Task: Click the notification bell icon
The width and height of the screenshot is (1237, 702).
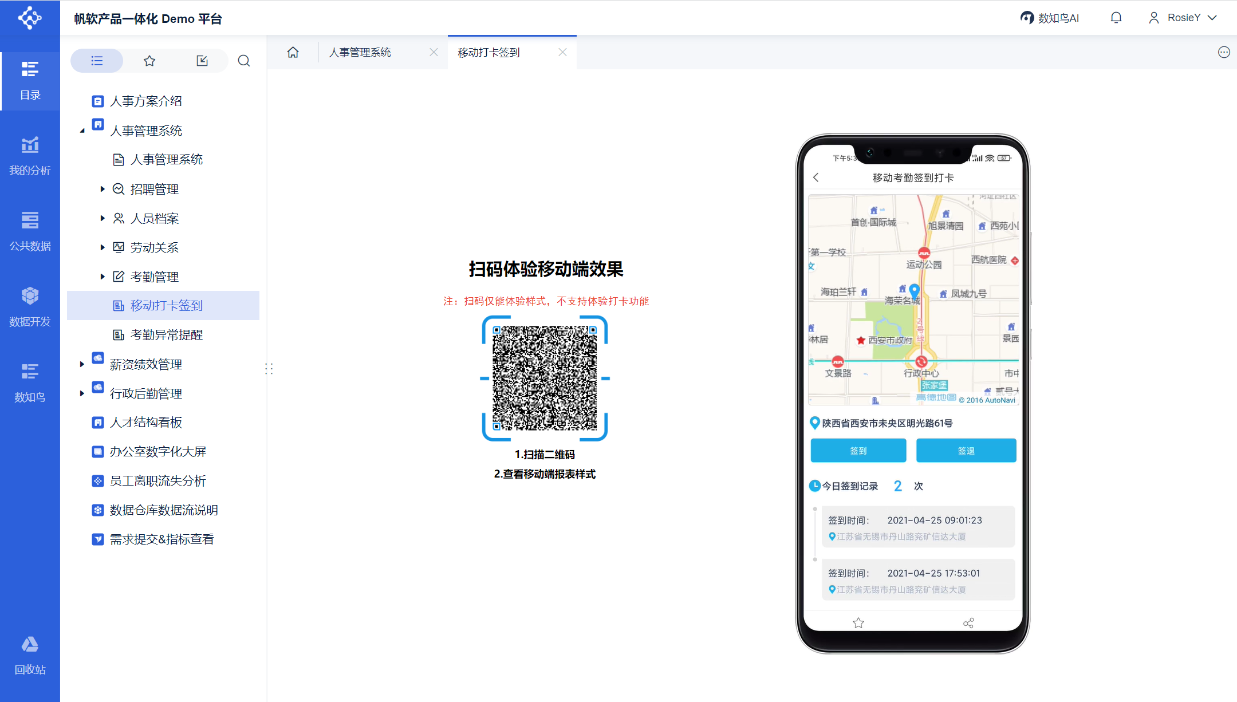Action: (x=1116, y=18)
